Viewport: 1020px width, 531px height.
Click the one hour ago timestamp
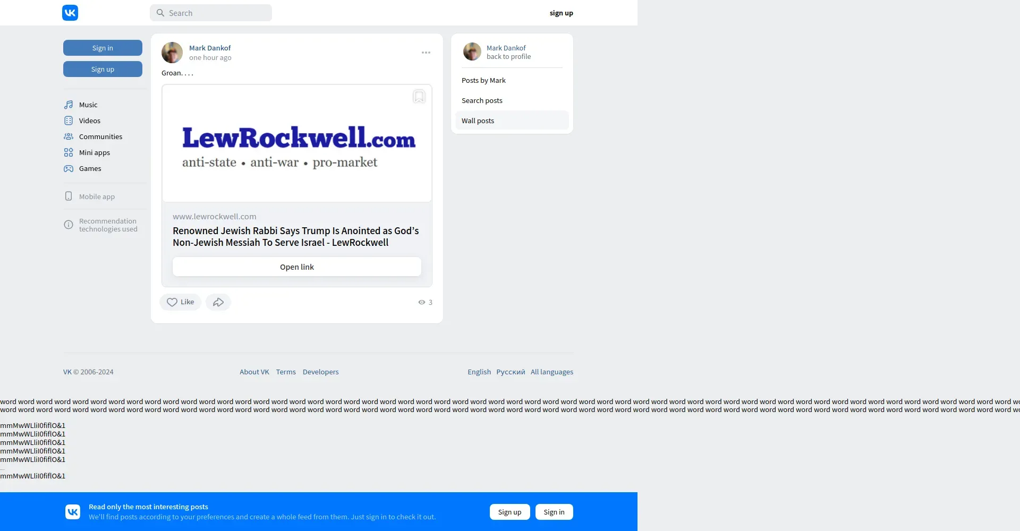coord(210,57)
